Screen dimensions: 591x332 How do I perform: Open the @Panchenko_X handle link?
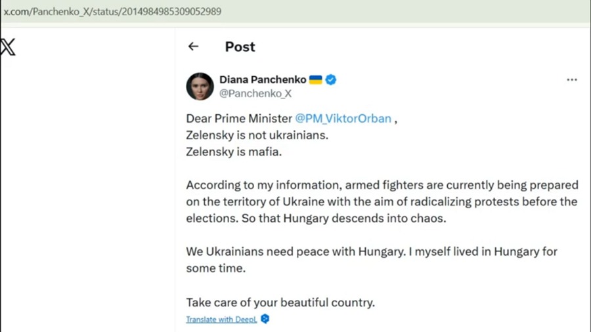click(x=255, y=94)
